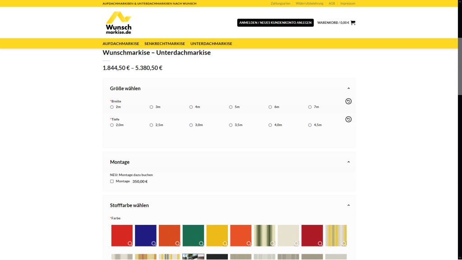Screen dimensions: 462x260
Task: Zoom the green striped fabric swatch magnifier
Action: click(273, 243)
